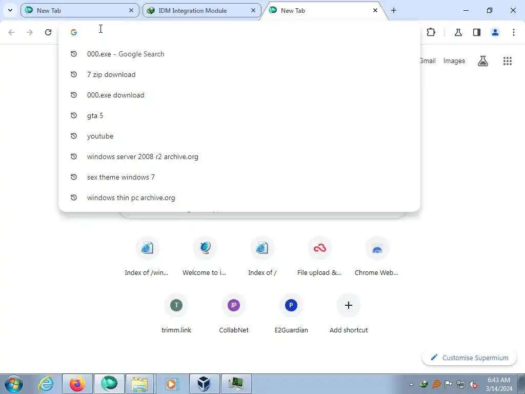The width and height of the screenshot is (525, 394).
Task: Show hidden tray icons arrow
Action: 412,384
